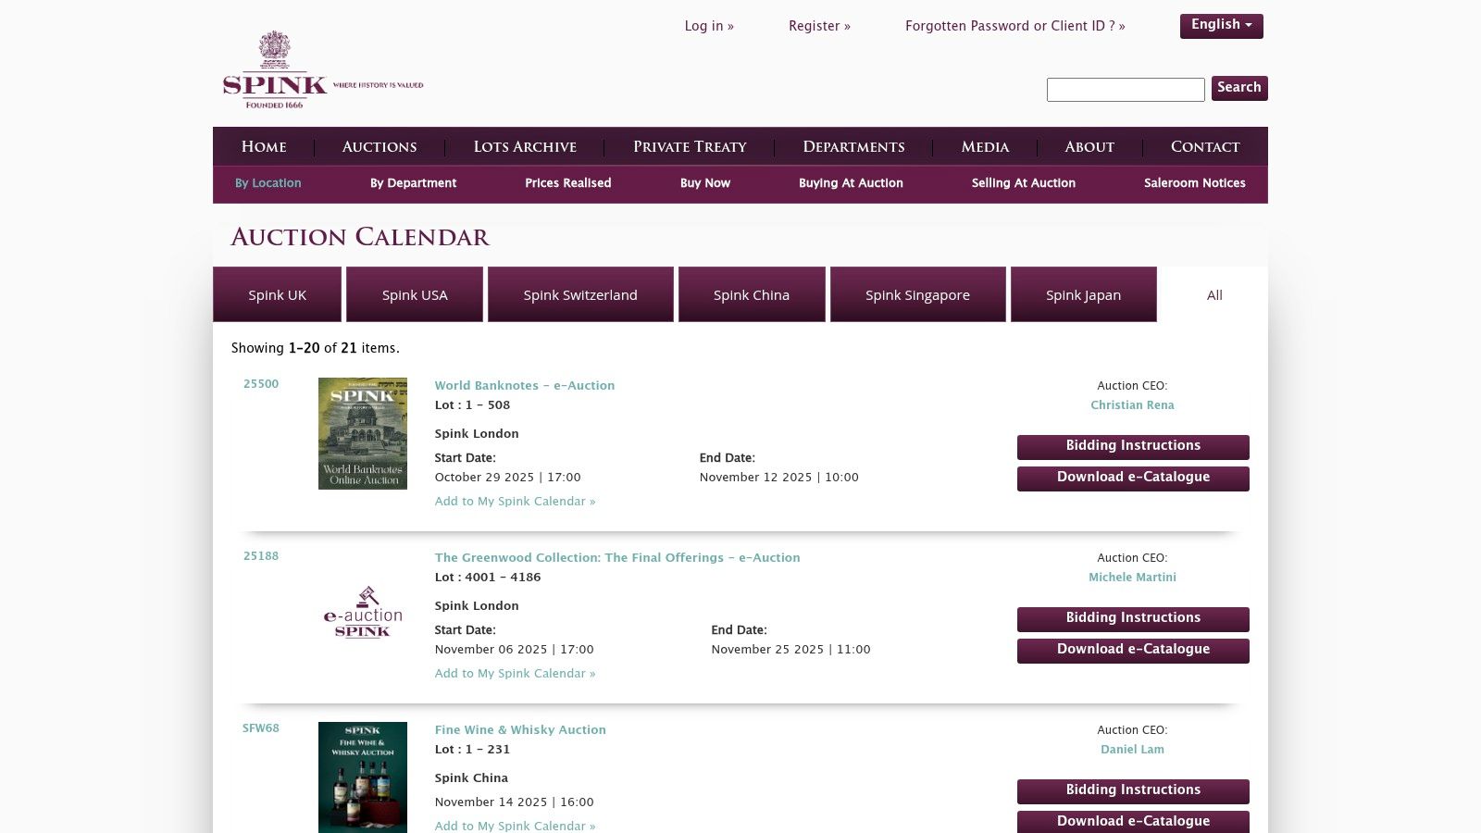Download e-Catalogue for Greenwood Collection auction
Viewport: 1481px width, 833px height.
click(1133, 651)
